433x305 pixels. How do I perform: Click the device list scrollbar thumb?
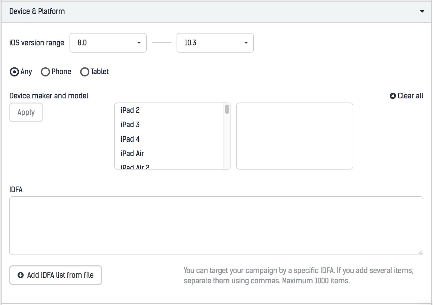(227, 109)
